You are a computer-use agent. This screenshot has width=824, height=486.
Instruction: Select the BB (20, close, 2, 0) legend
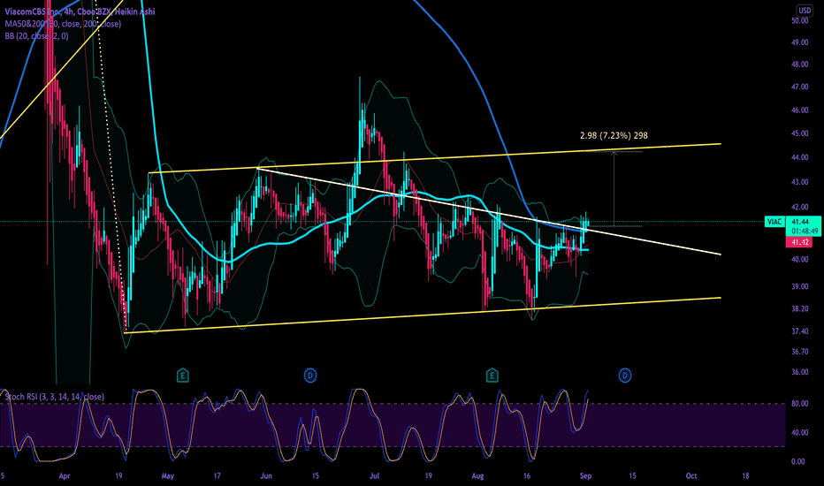pyautogui.click(x=37, y=35)
